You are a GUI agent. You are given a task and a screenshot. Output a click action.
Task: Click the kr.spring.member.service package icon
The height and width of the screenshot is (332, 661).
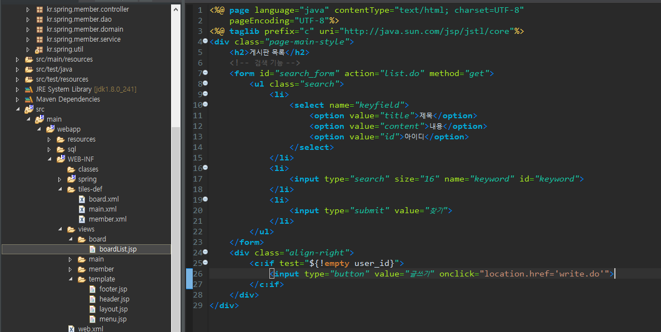coord(39,39)
